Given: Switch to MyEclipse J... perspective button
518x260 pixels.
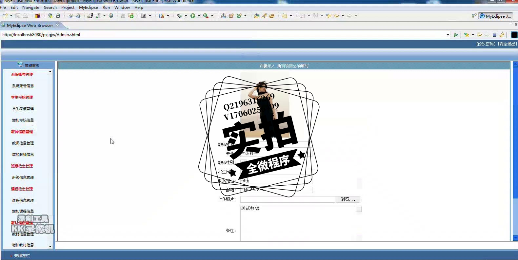Looking at the screenshot, I should (x=495, y=16).
